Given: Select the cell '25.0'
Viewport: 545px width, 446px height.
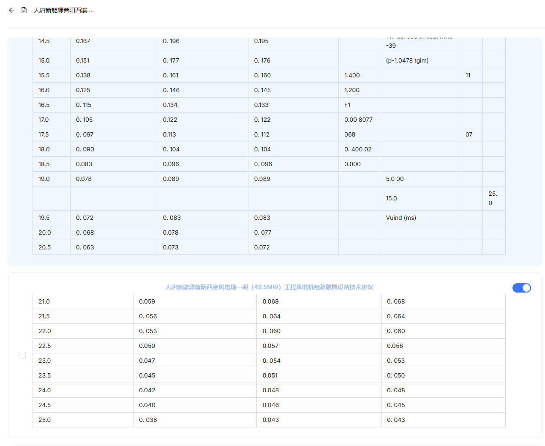Looking at the screenshot, I should (83, 420).
